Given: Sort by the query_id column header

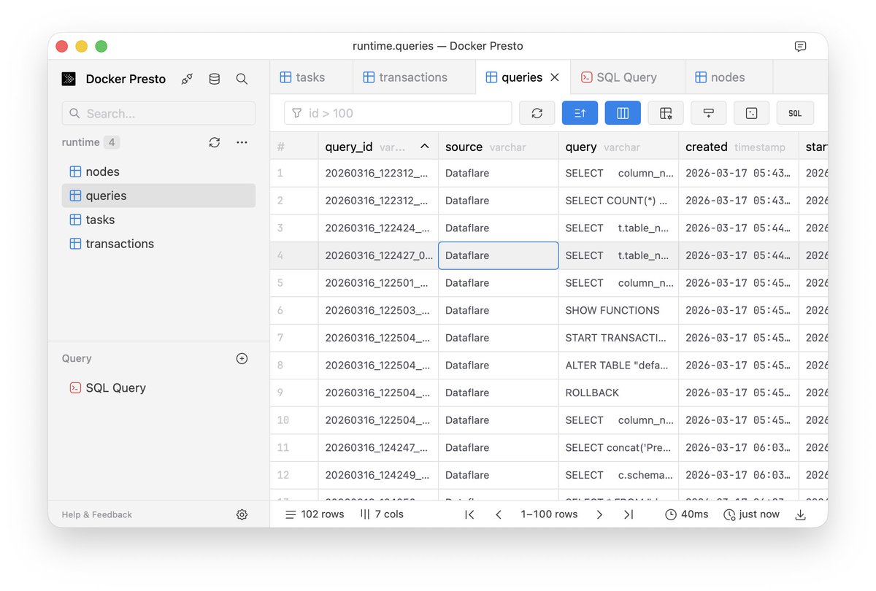Looking at the screenshot, I should (378, 147).
